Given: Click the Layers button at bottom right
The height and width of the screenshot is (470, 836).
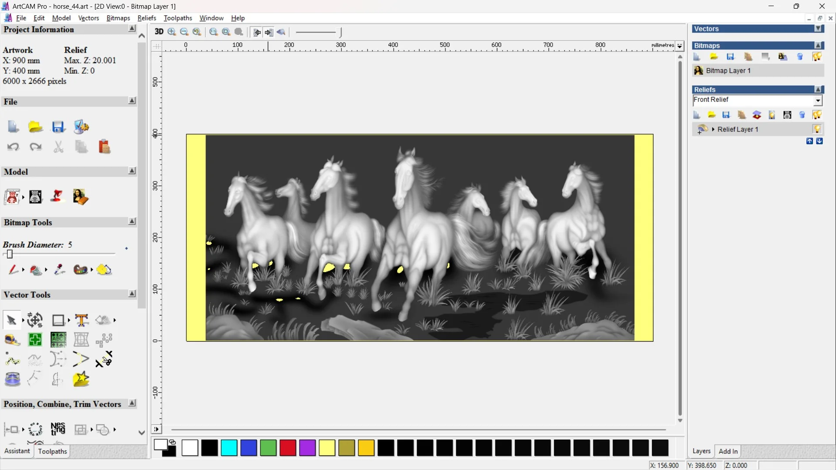Looking at the screenshot, I should click(701, 451).
